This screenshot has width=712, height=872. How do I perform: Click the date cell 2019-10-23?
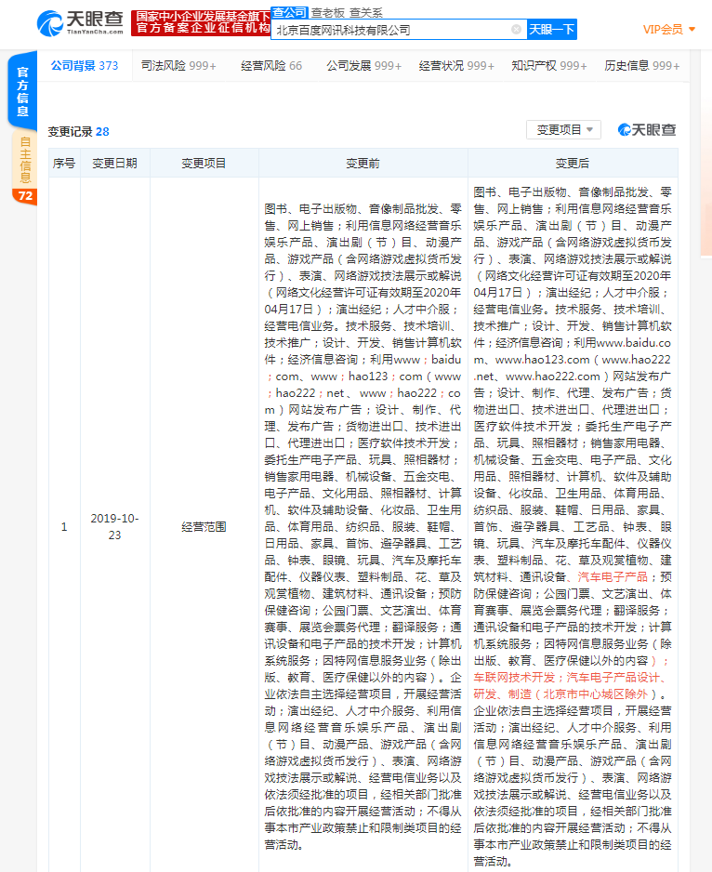tap(114, 527)
